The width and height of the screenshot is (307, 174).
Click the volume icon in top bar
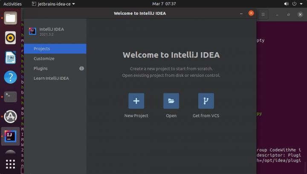287,4
